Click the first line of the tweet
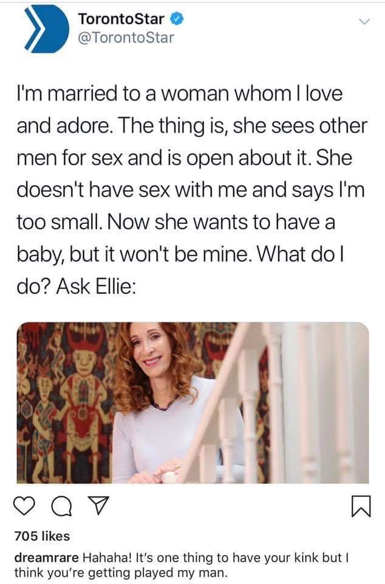The image size is (385, 584). click(x=179, y=93)
